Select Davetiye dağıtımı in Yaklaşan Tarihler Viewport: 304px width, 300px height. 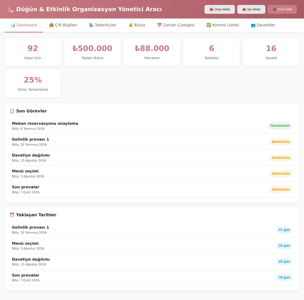click(x=152, y=262)
